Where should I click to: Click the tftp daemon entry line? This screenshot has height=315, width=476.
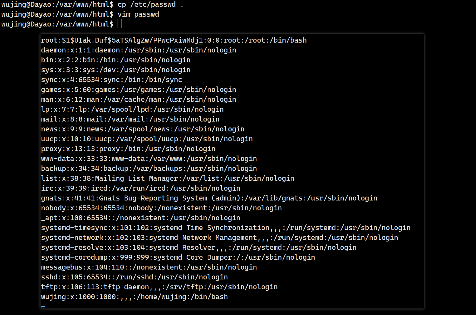tap(159, 287)
